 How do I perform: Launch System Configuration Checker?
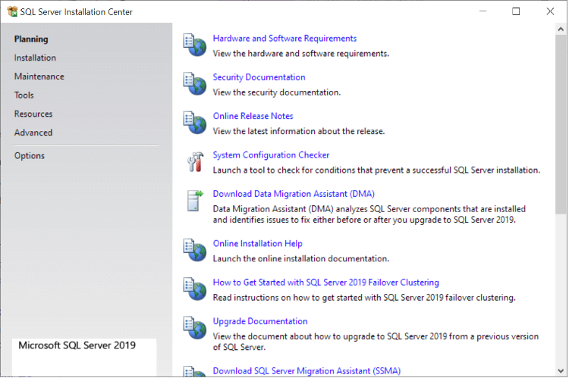[271, 155]
